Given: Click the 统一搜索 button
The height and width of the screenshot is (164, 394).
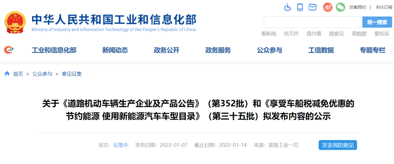Looking at the screenshot, I should pos(377,22).
